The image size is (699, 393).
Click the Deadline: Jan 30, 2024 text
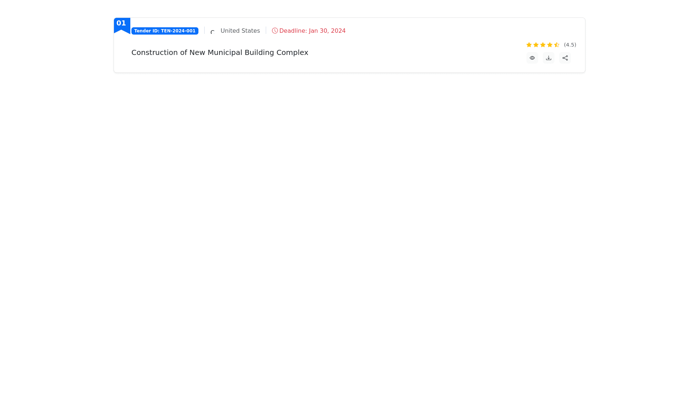312,31
